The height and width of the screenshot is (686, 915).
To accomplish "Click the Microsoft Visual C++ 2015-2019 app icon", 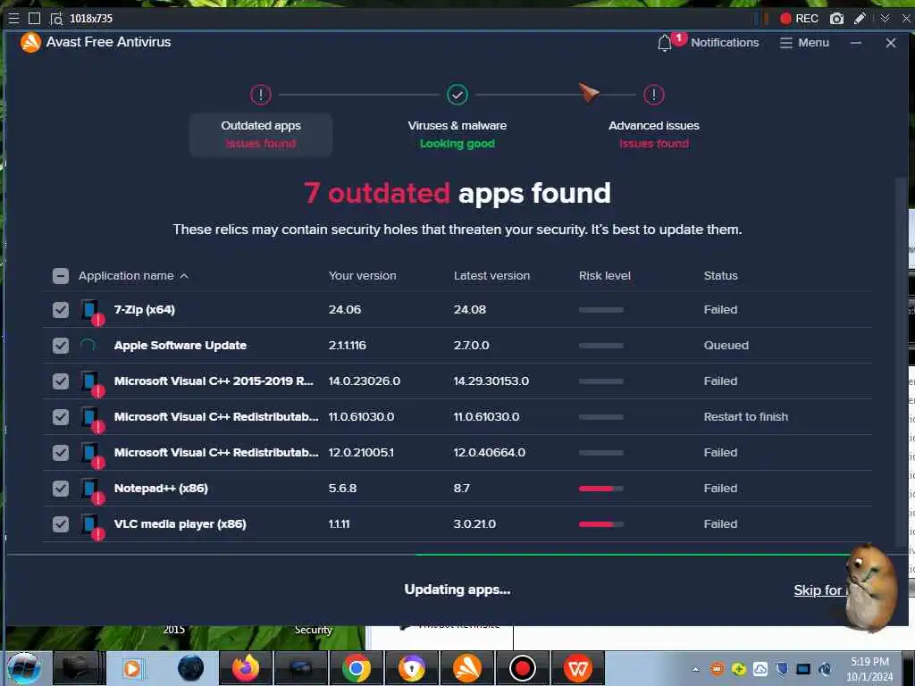I will 92,382.
